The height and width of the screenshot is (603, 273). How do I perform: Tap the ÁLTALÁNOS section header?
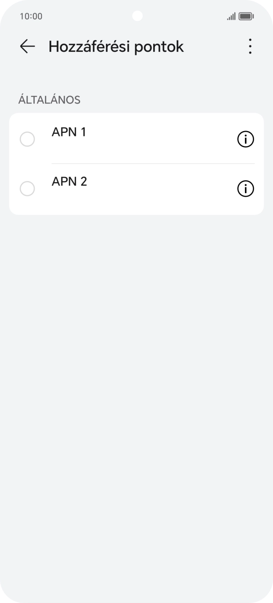(x=49, y=100)
